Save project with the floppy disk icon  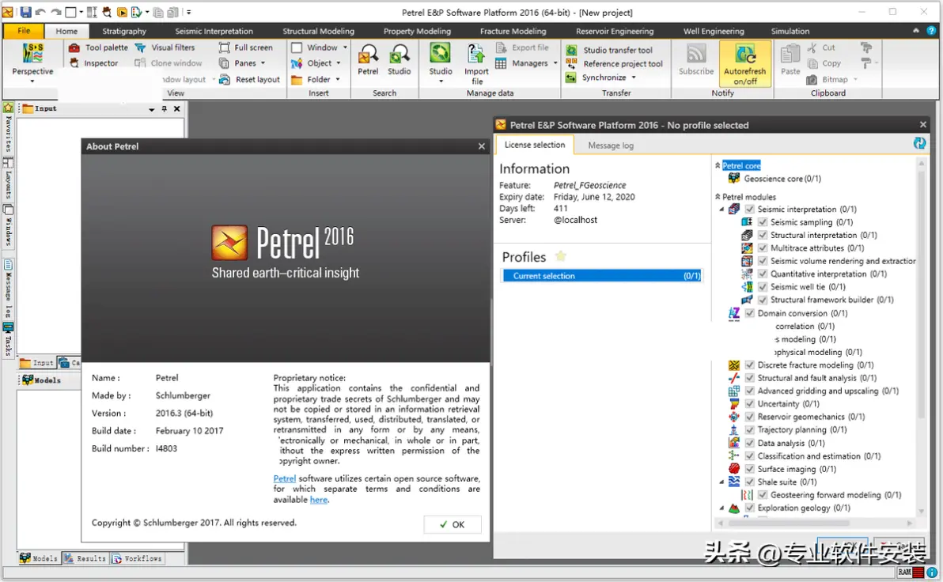(26, 12)
